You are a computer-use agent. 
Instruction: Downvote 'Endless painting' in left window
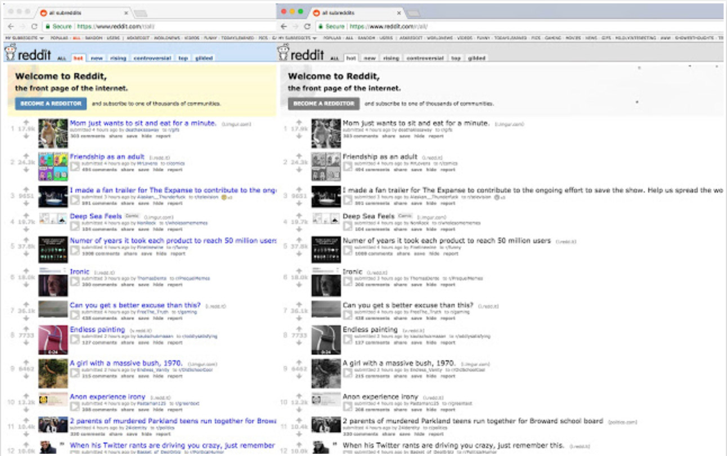tap(26, 342)
